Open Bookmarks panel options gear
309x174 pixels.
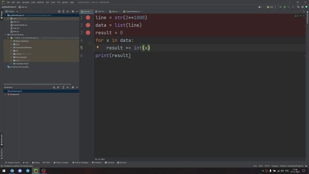[x=73, y=87]
